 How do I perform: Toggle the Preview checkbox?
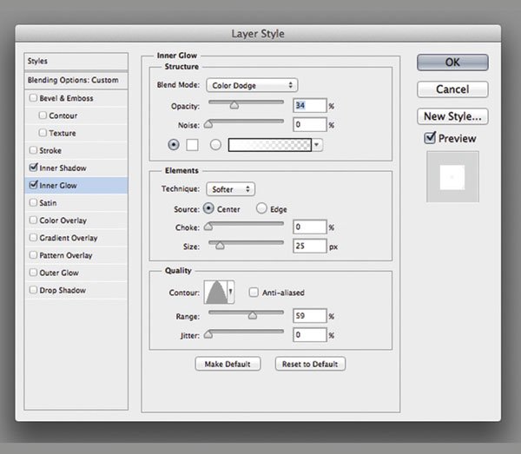[430, 138]
